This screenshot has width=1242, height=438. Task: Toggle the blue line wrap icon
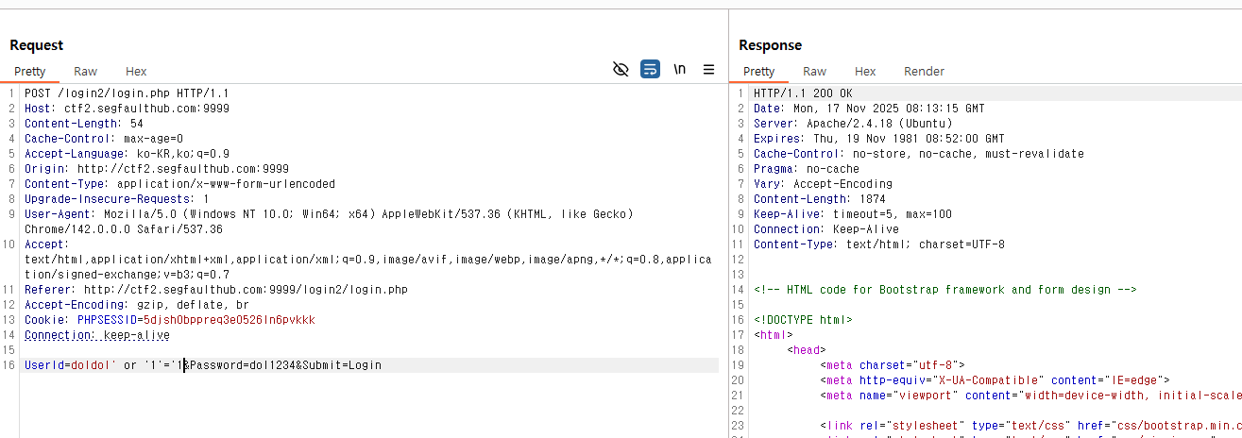650,69
